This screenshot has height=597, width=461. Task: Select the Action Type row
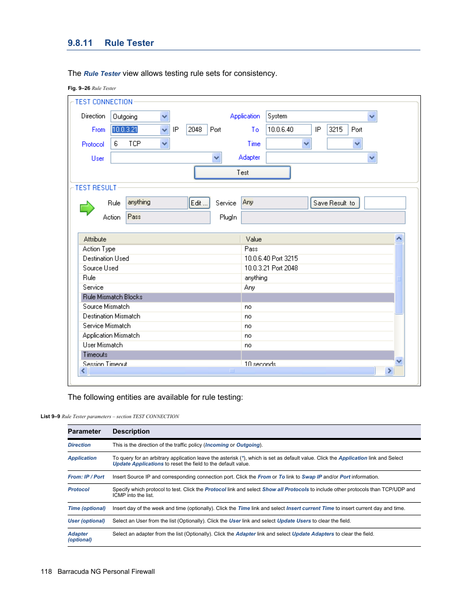236,249
